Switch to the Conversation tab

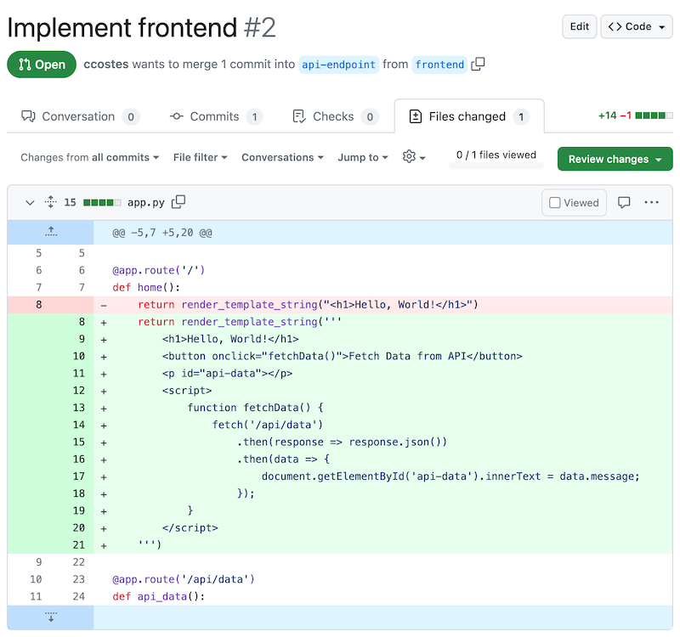click(x=79, y=116)
